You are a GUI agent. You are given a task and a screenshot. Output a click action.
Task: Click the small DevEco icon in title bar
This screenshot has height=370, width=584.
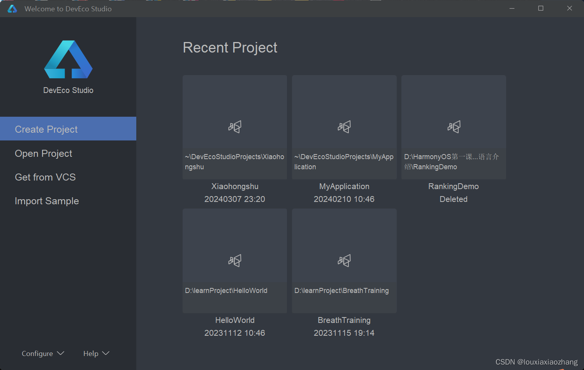coord(12,9)
